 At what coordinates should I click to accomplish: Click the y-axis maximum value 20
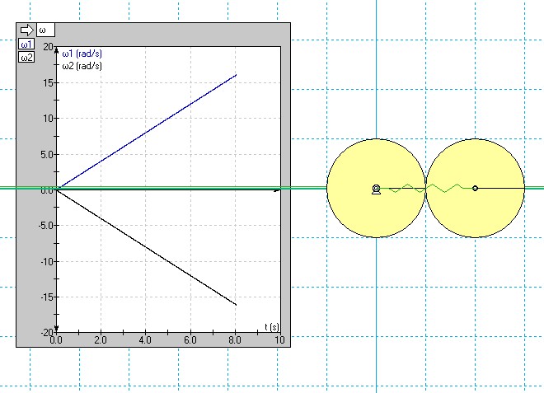tap(47, 47)
